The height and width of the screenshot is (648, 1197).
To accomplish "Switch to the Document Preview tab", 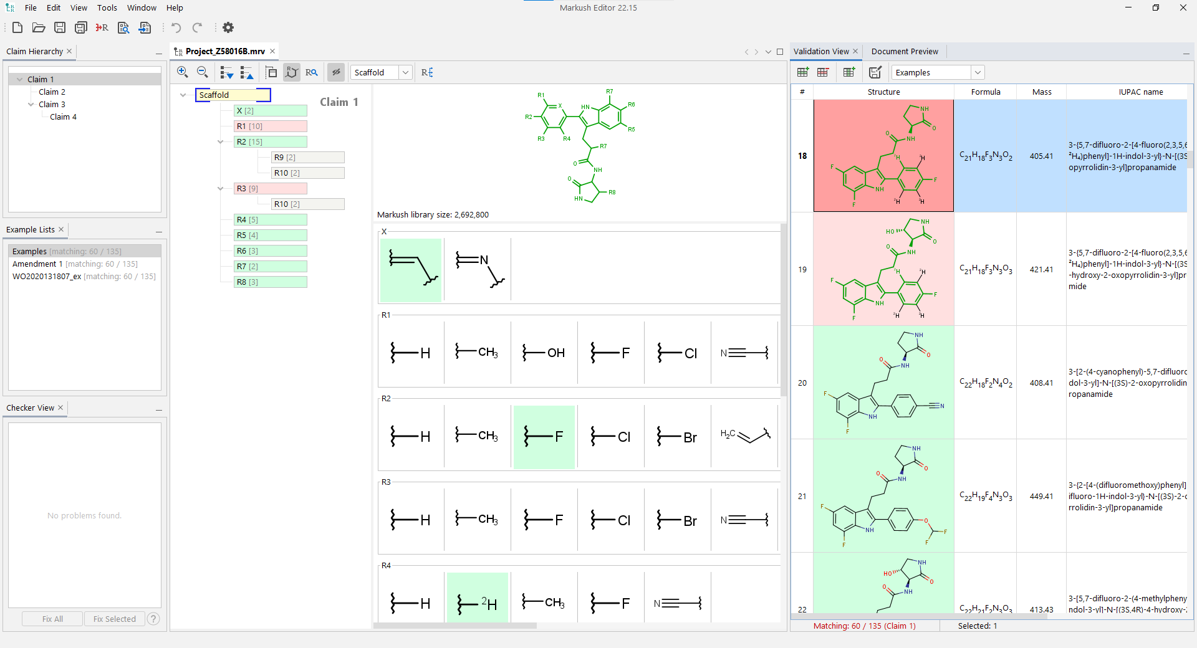I will click(x=905, y=51).
